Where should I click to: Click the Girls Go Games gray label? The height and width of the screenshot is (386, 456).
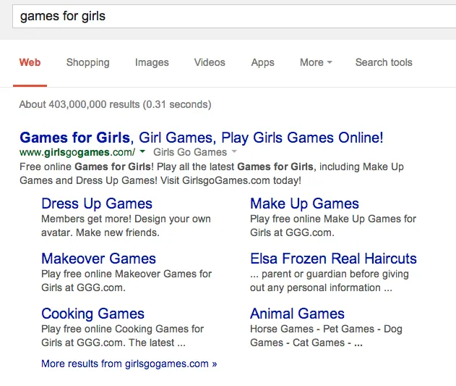click(x=190, y=152)
